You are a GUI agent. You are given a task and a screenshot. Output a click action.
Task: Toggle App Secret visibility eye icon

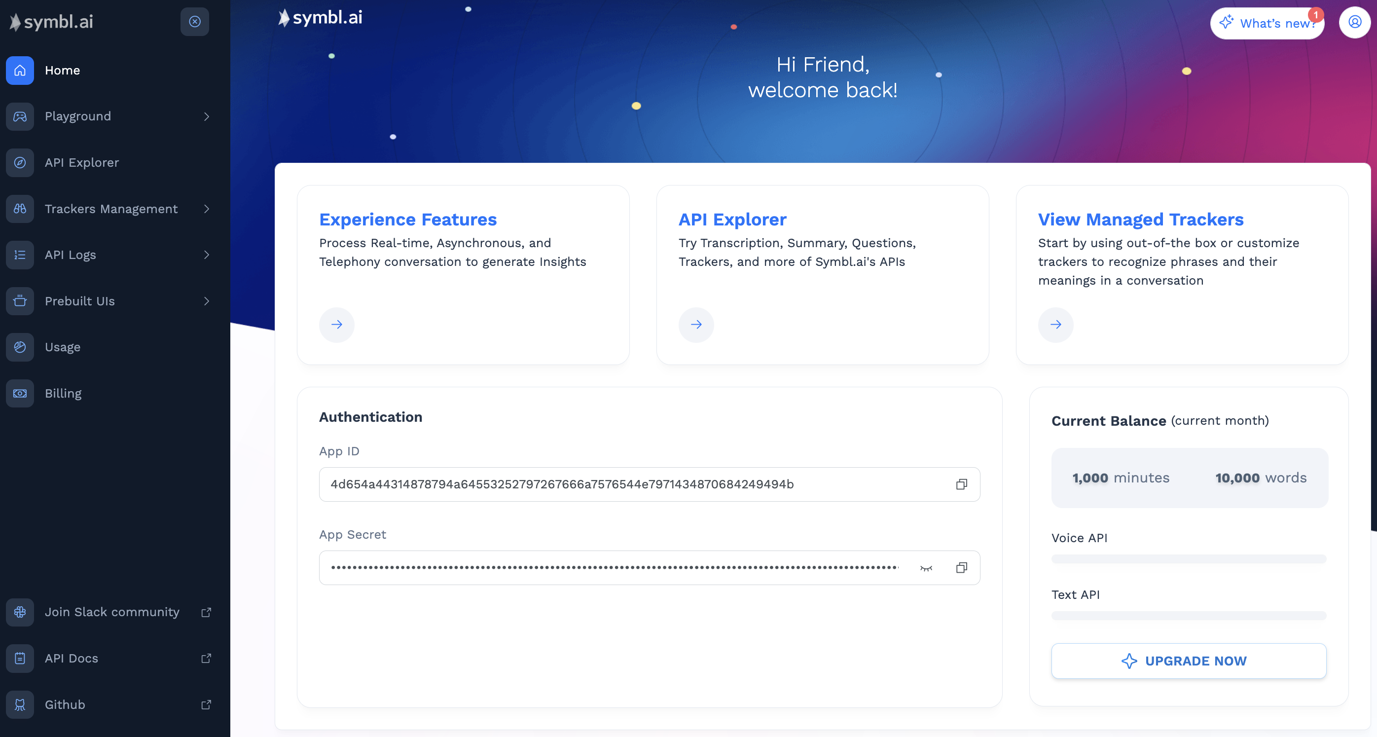[926, 567]
